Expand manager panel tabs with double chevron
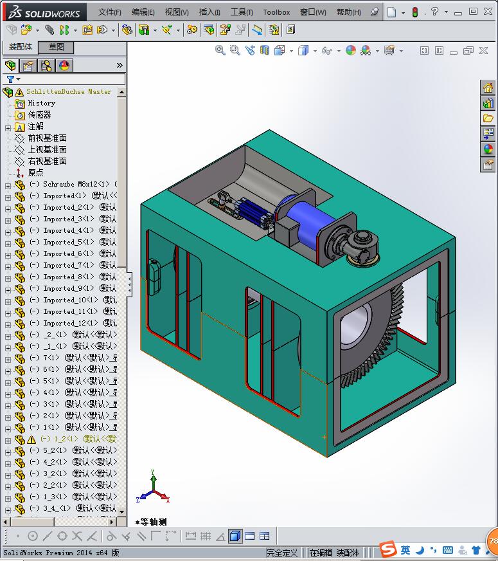498x561 pixels. [120, 66]
